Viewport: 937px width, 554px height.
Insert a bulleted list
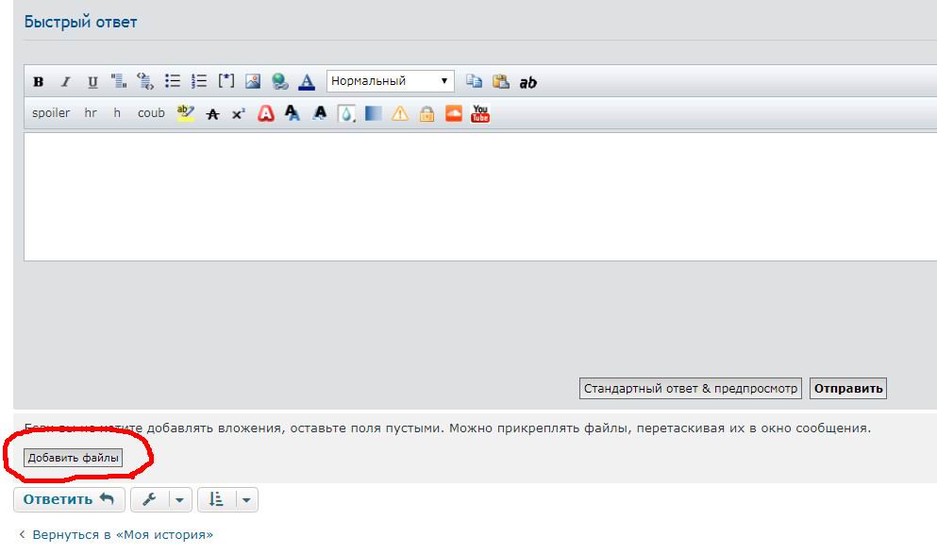click(x=173, y=82)
